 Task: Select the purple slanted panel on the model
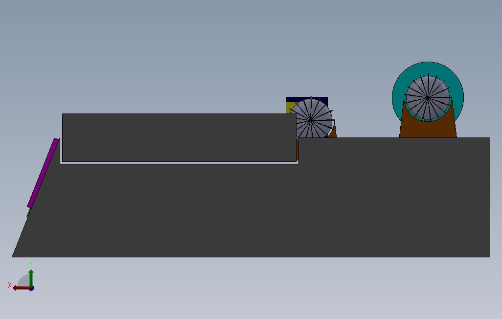[x=43, y=173]
